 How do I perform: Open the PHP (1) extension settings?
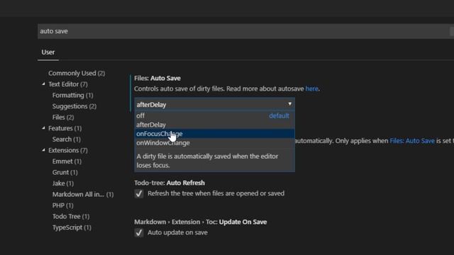point(63,205)
